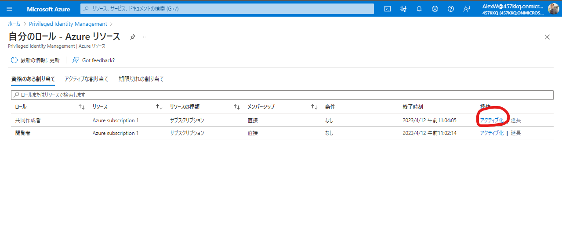Click サブスクリプション in 閲覧者 row
The image size is (562, 237).
click(187, 133)
